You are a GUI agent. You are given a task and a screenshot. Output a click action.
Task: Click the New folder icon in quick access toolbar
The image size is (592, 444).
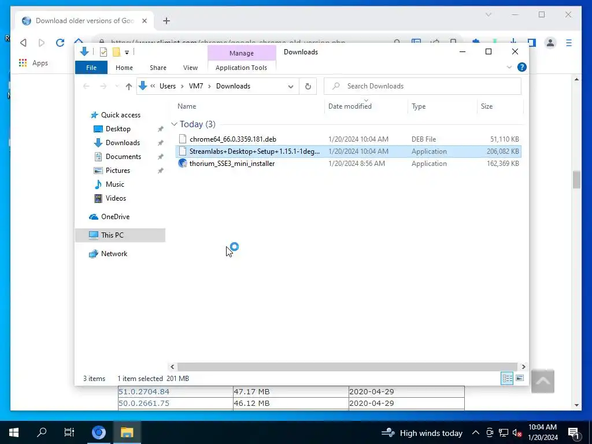pos(116,52)
